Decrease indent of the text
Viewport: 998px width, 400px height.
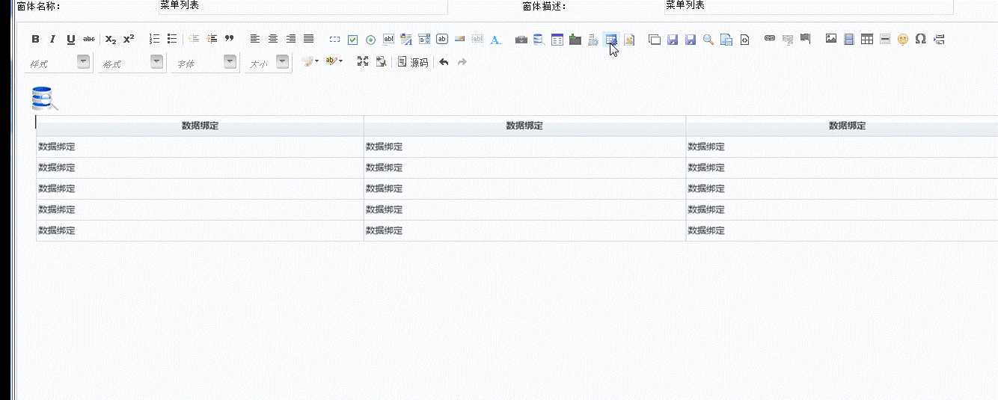tap(194, 39)
